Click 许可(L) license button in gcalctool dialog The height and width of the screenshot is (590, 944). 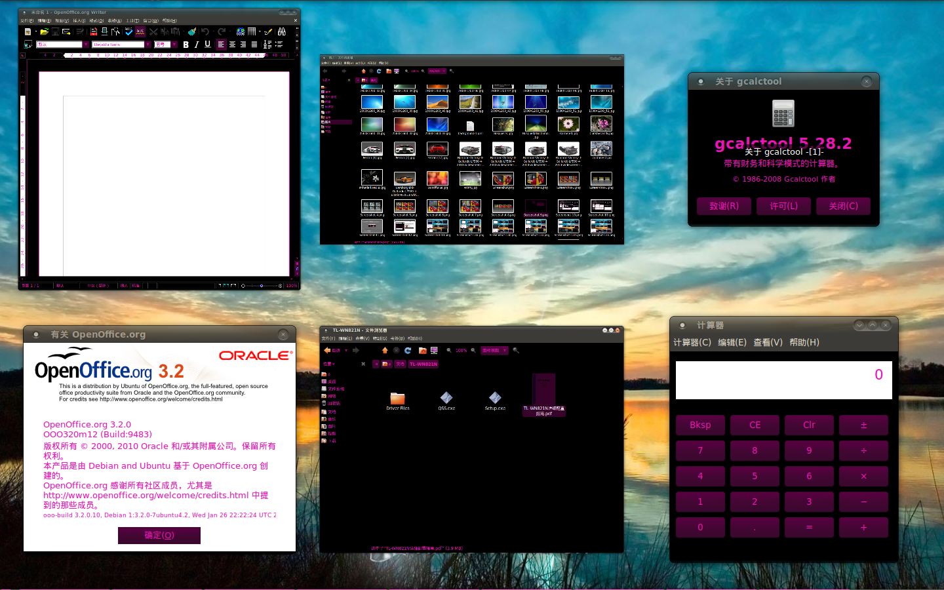pos(784,206)
